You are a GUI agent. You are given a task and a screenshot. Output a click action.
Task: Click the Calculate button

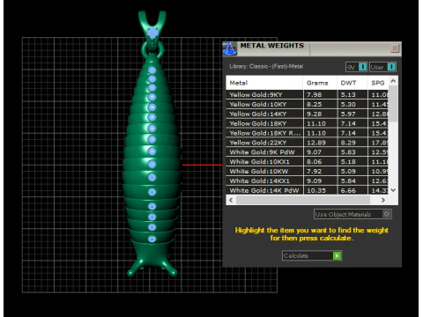click(312, 255)
